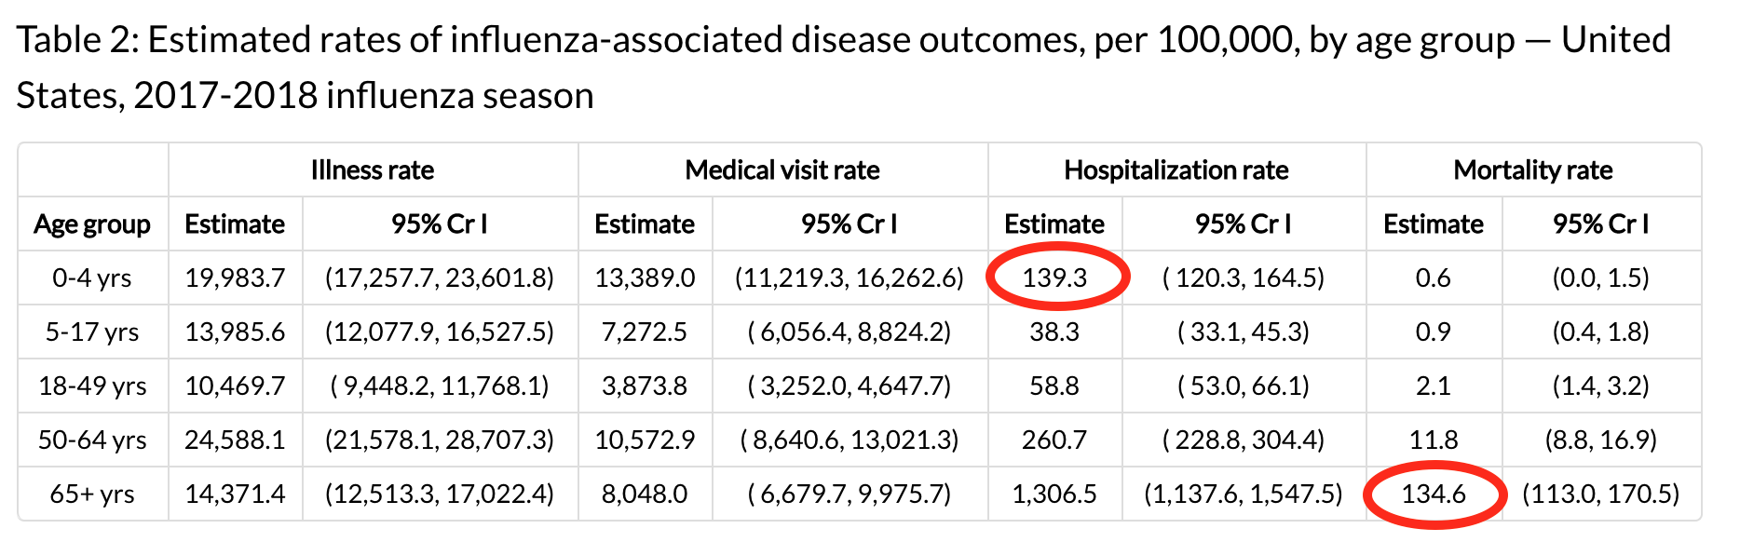
Task: Select the Illness rate column header
Action: pos(373,170)
